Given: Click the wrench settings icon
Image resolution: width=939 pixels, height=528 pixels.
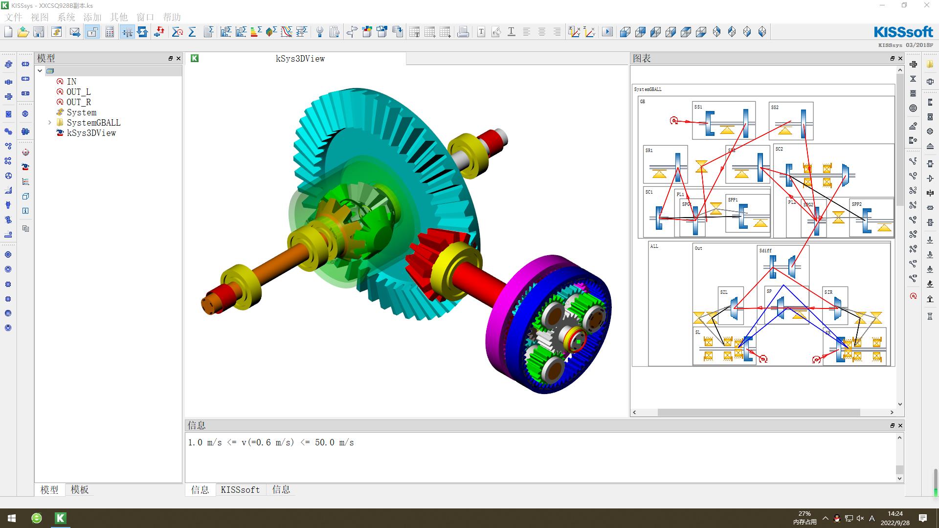Looking at the screenshot, I should click(x=319, y=32).
